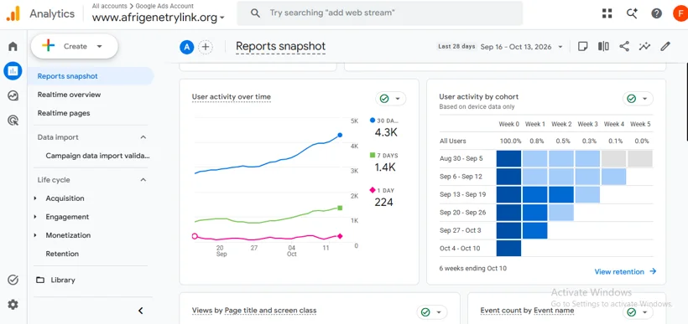Customize report with the pencil icon
This screenshot has height=324, width=688.
click(665, 46)
